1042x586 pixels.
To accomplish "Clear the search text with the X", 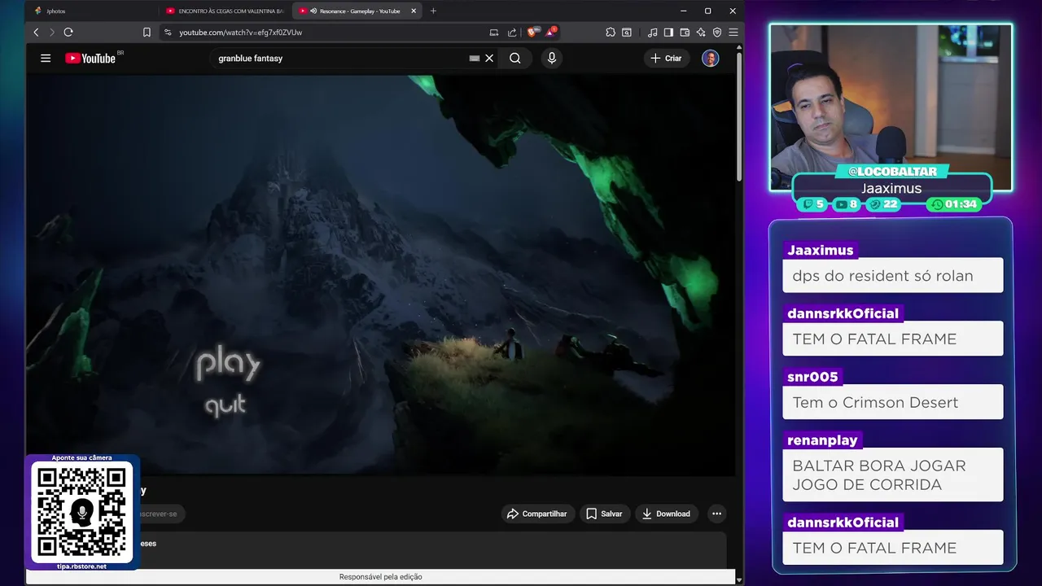I will click(489, 59).
